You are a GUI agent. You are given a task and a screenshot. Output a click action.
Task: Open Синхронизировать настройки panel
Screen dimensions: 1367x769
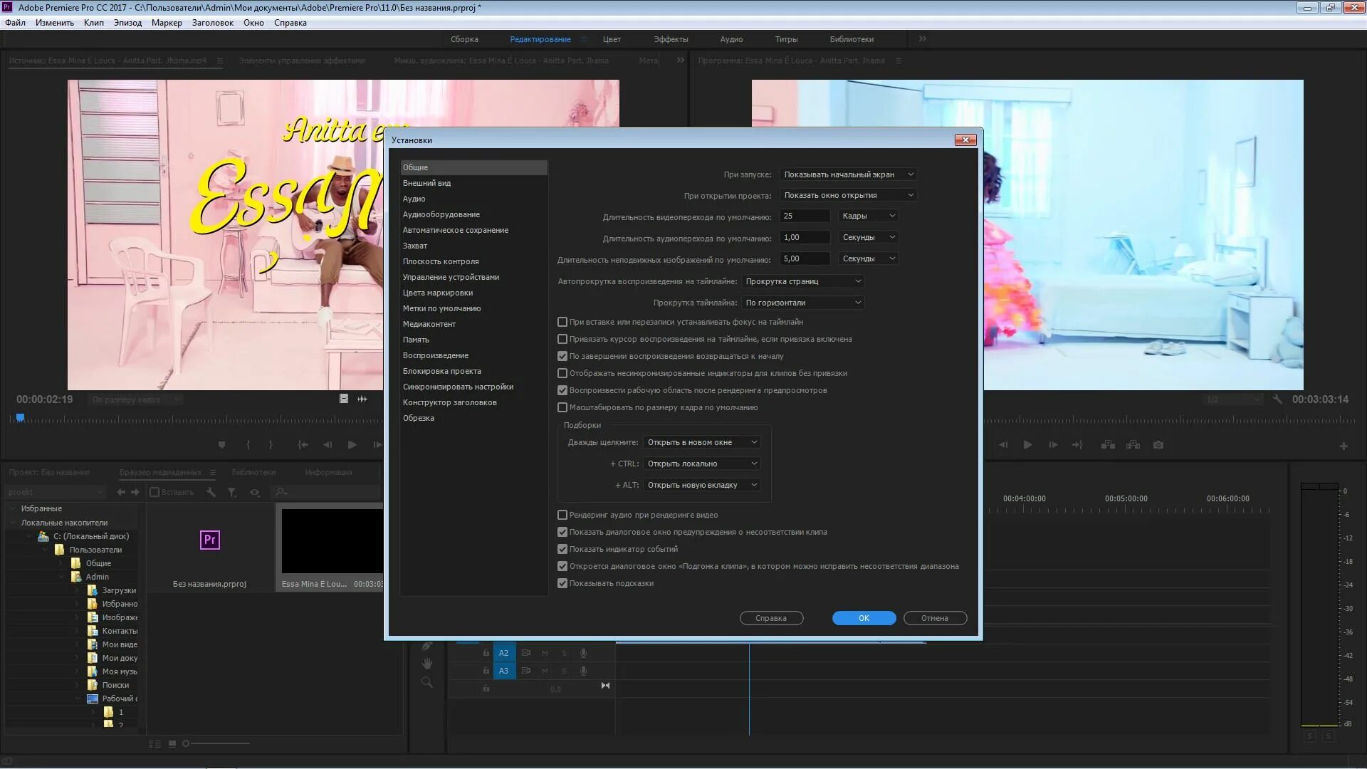(459, 386)
